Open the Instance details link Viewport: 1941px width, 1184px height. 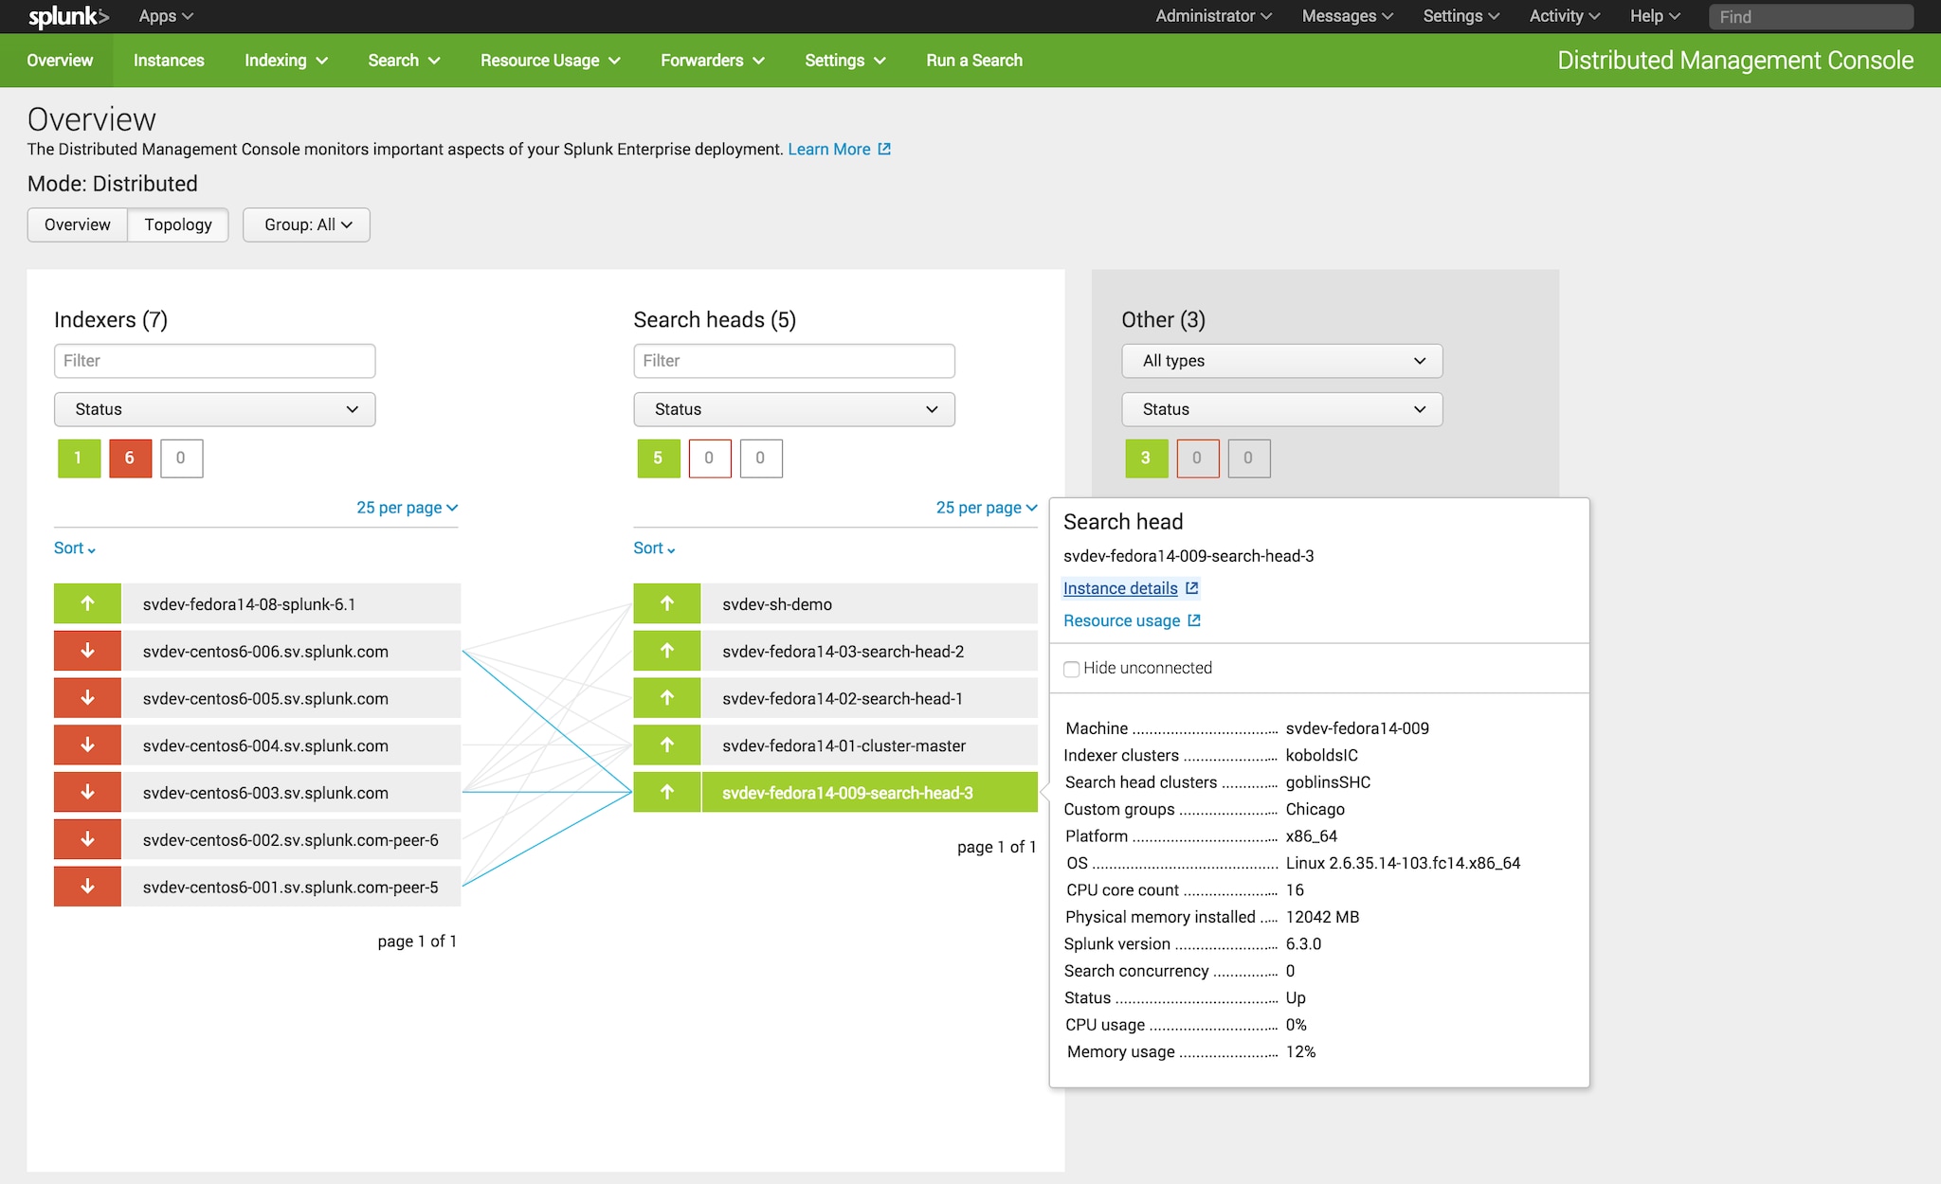tap(1120, 588)
